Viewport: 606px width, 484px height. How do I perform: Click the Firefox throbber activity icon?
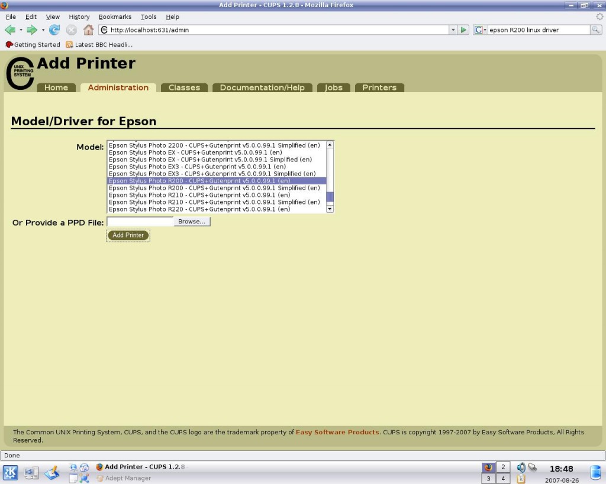click(x=599, y=17)
